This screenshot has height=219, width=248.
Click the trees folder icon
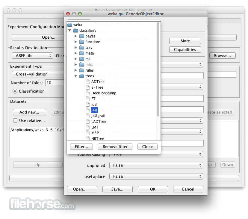click(x=82, y=76)
